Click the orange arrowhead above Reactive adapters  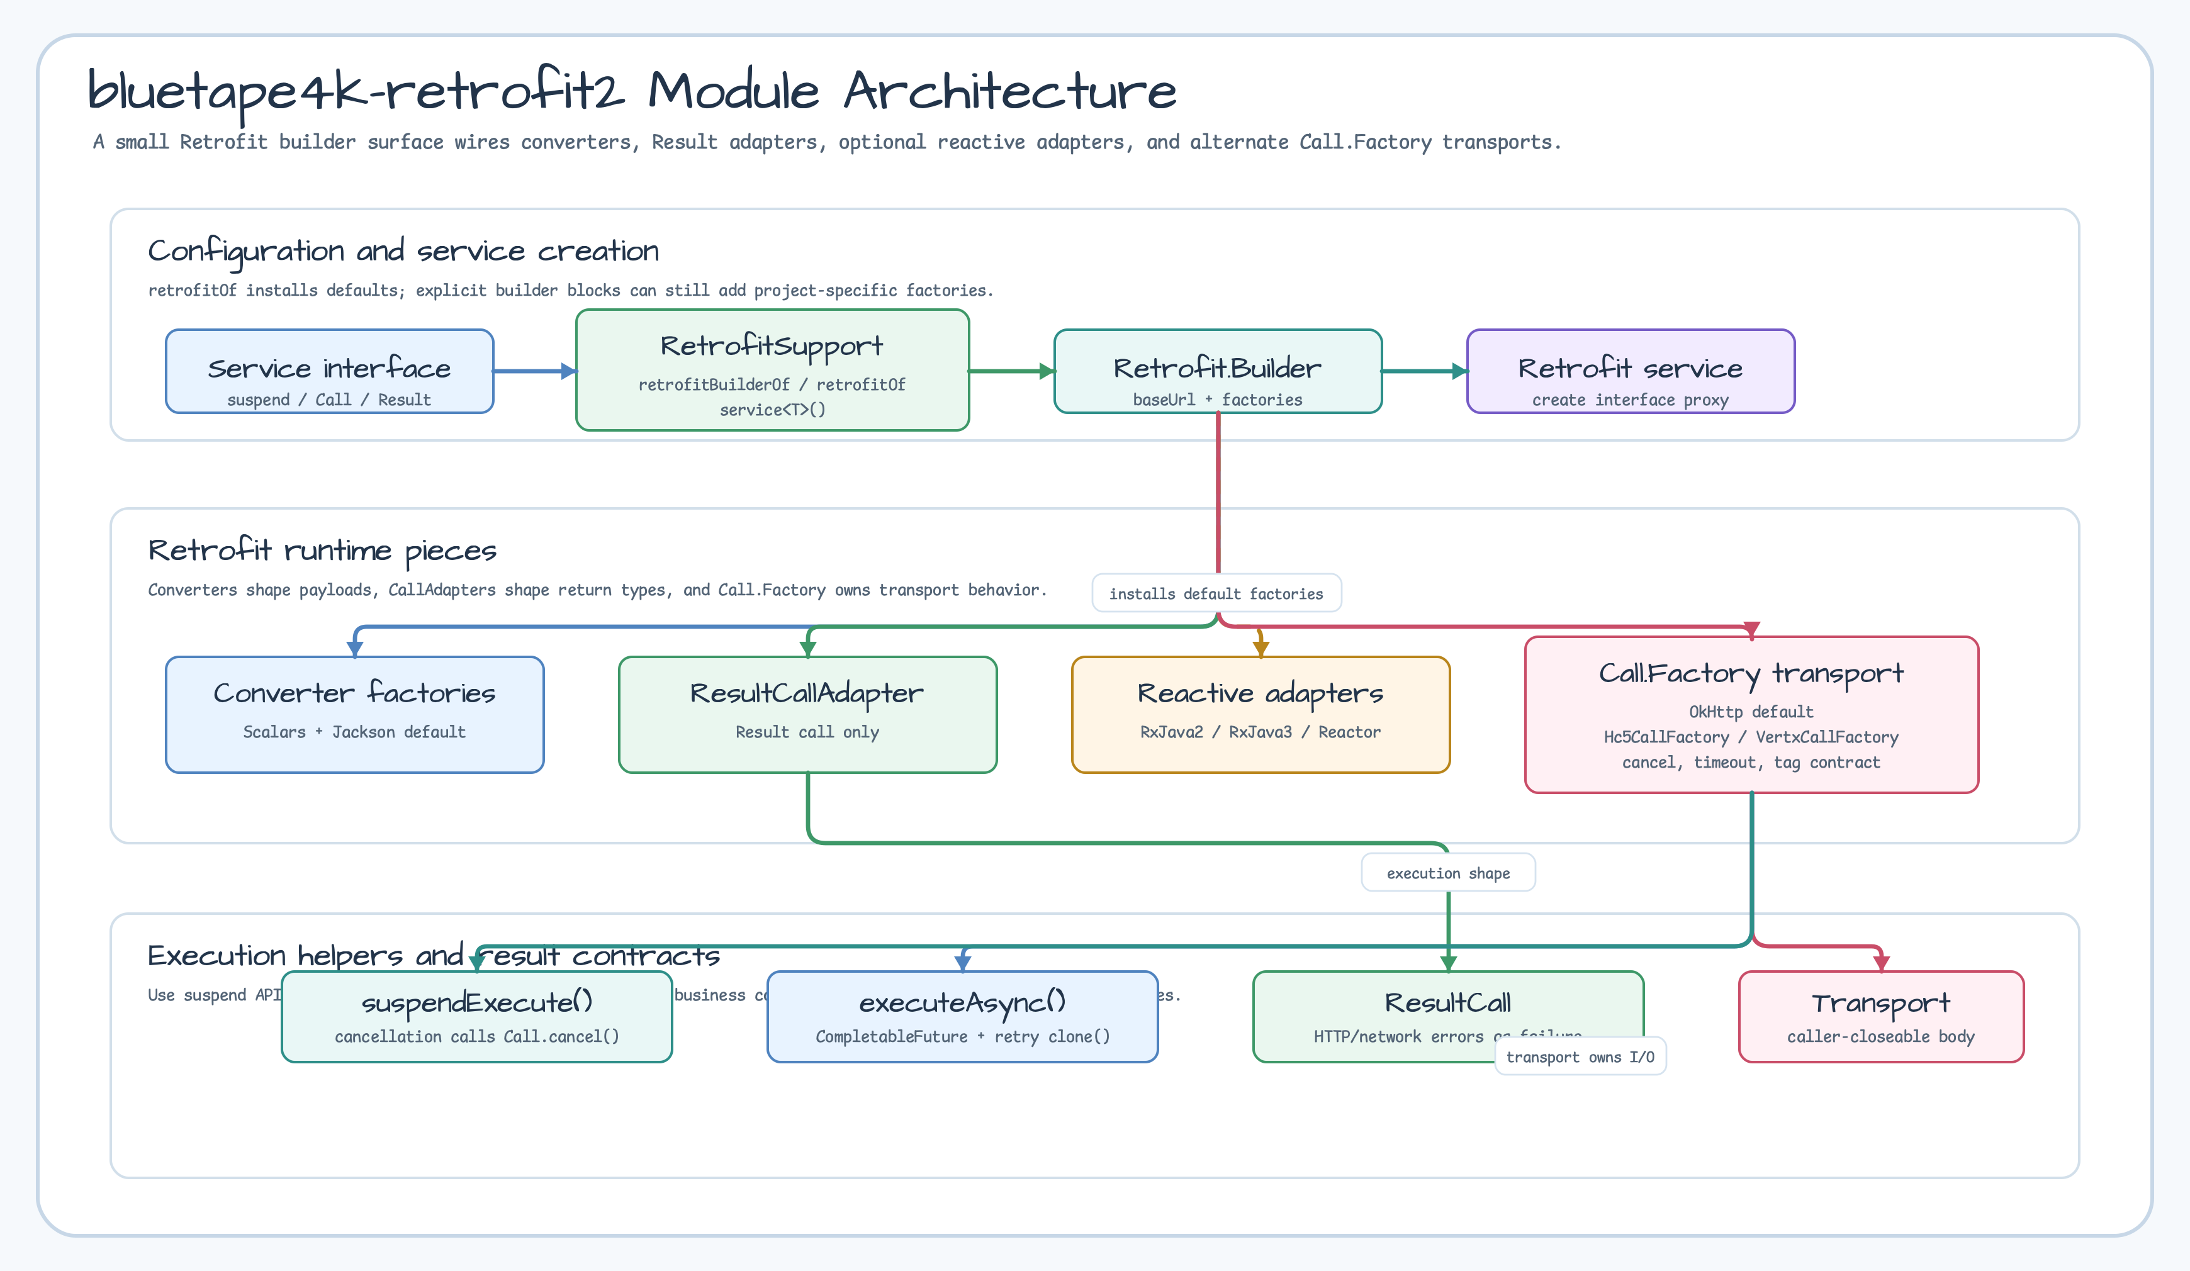click(1261, 648)
